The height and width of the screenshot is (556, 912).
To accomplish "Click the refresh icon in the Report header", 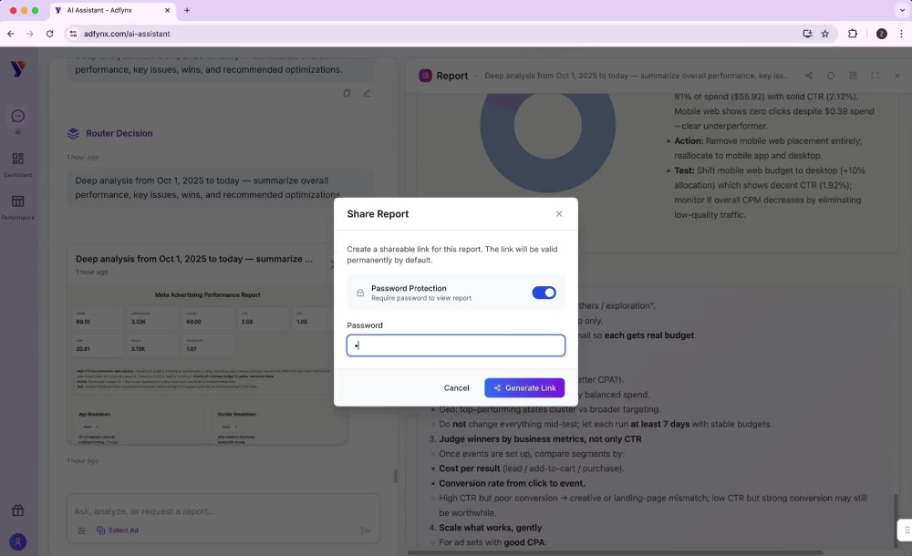I will point(831,76).
